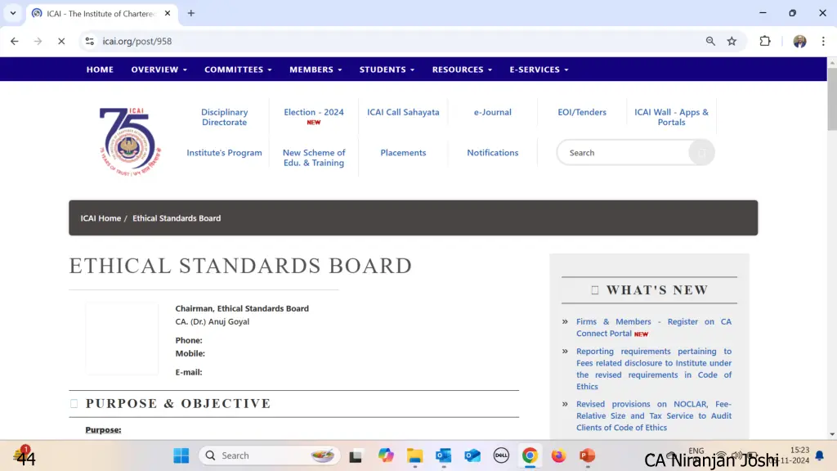
Task: Open a new browser tab
Action: (x=191, y=13)
